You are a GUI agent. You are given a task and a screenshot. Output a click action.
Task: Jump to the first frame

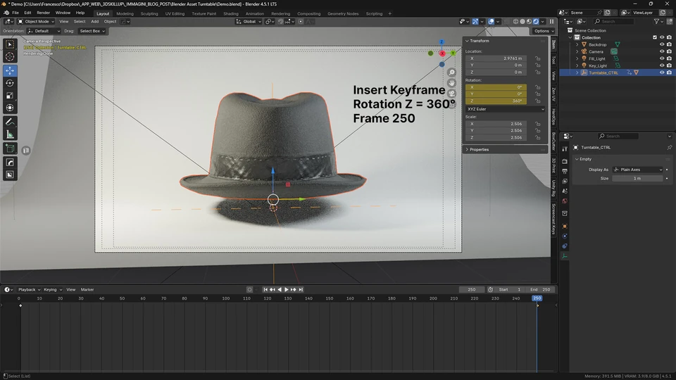[x=265, y=289]
